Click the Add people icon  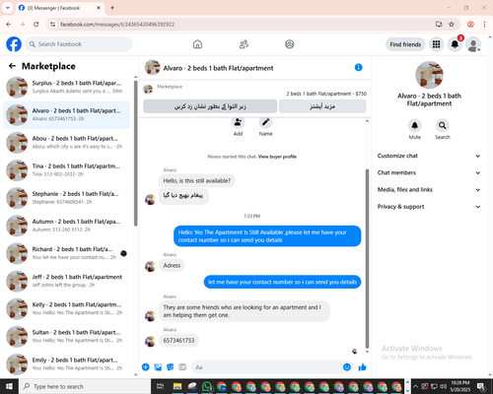pos(238,123)
